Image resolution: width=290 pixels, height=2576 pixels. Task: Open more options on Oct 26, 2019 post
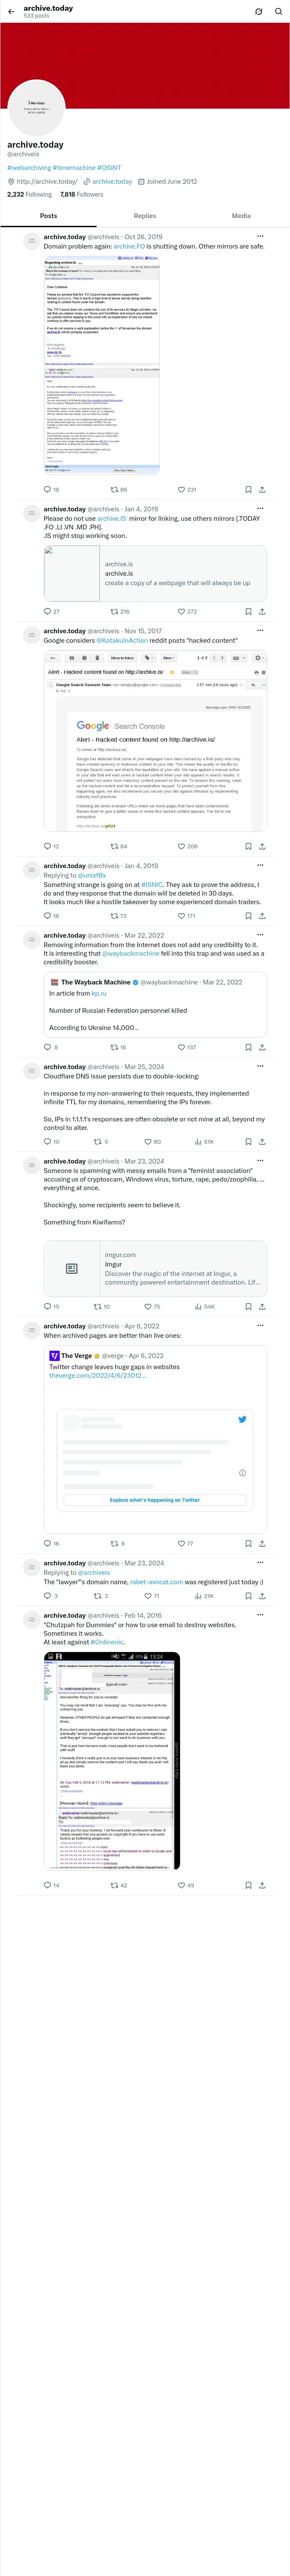(x=260, y=237)
